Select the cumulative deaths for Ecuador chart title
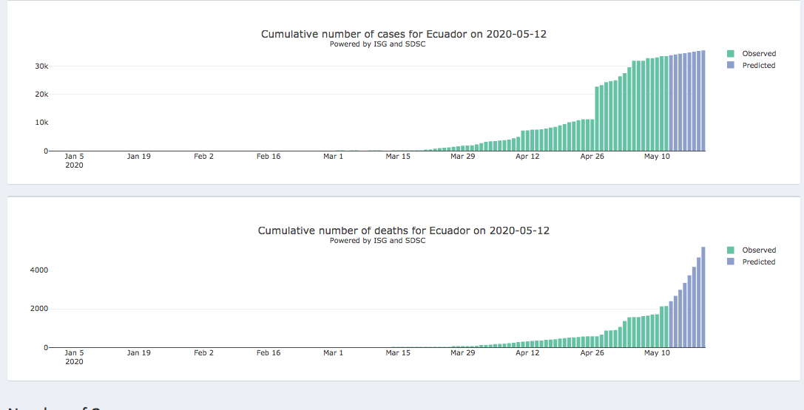 coord(403,230)
